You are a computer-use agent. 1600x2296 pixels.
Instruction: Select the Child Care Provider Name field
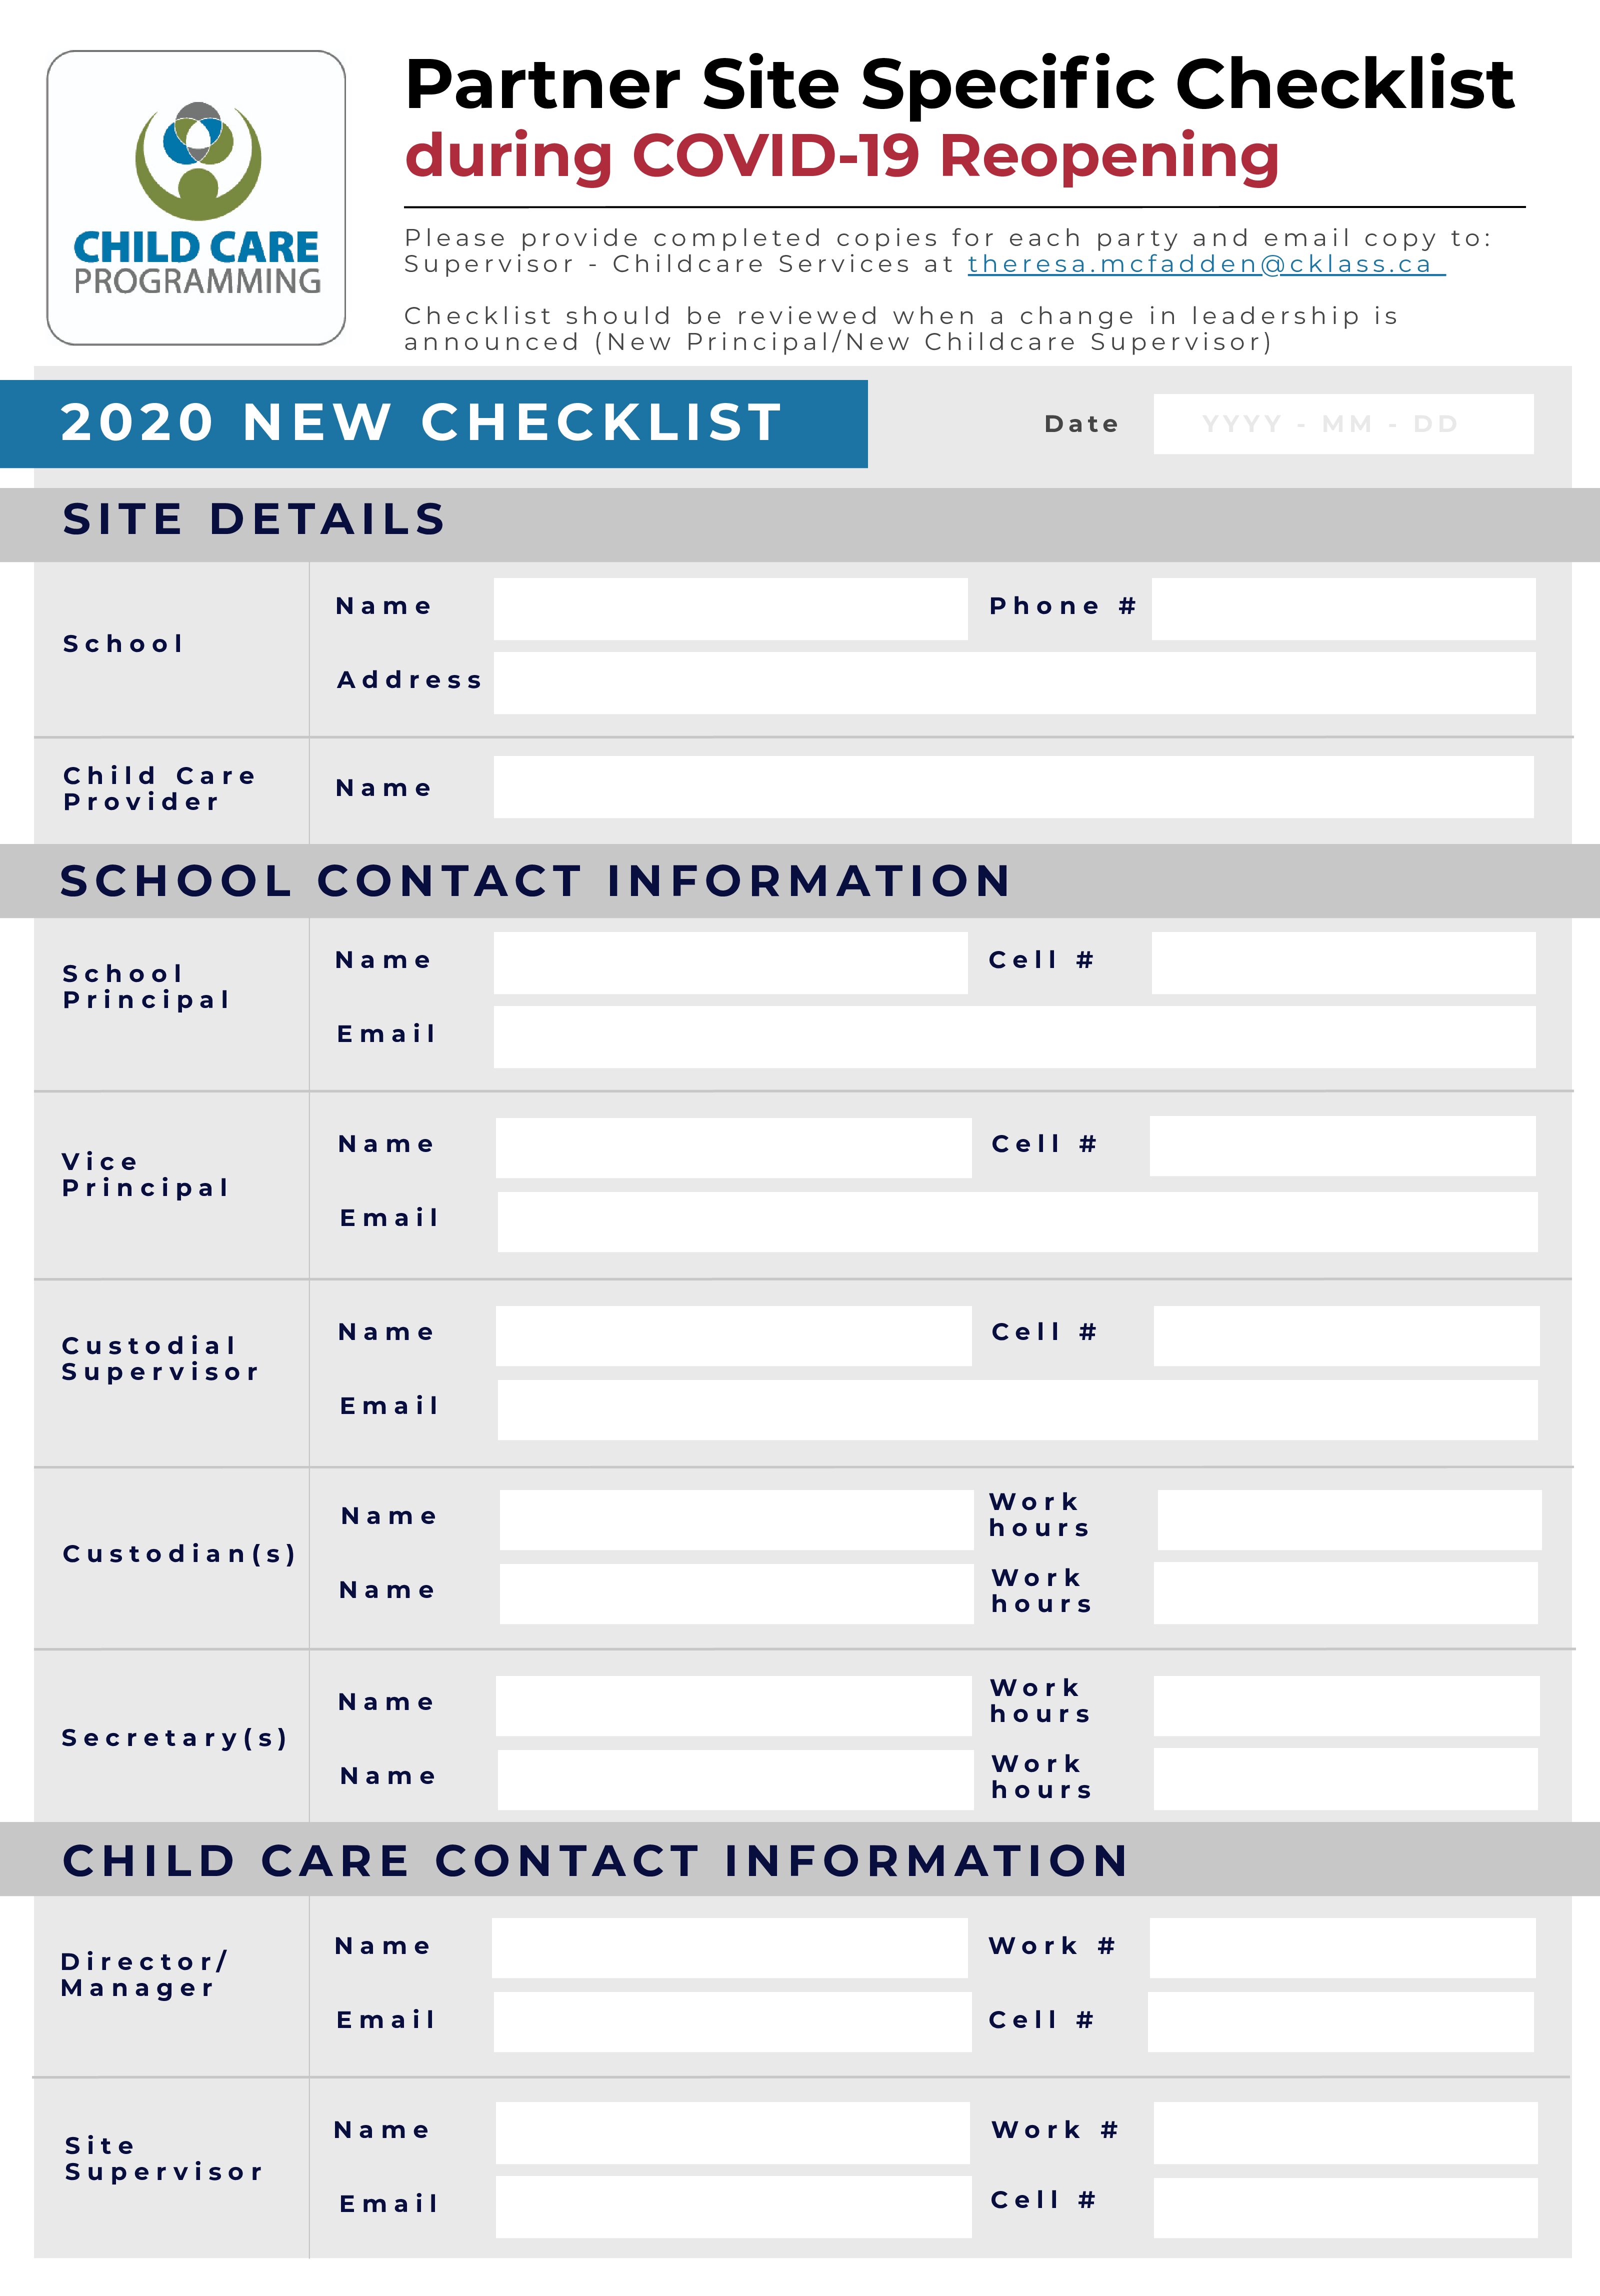(x=1013, y=787)
